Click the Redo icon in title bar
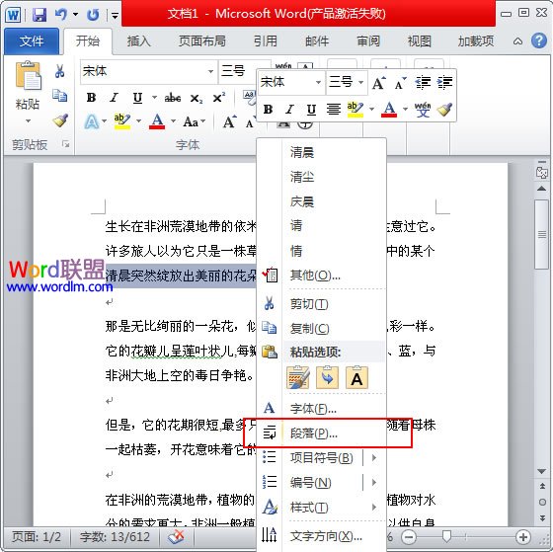The image size is (553, 552). (x=93, y=15)
